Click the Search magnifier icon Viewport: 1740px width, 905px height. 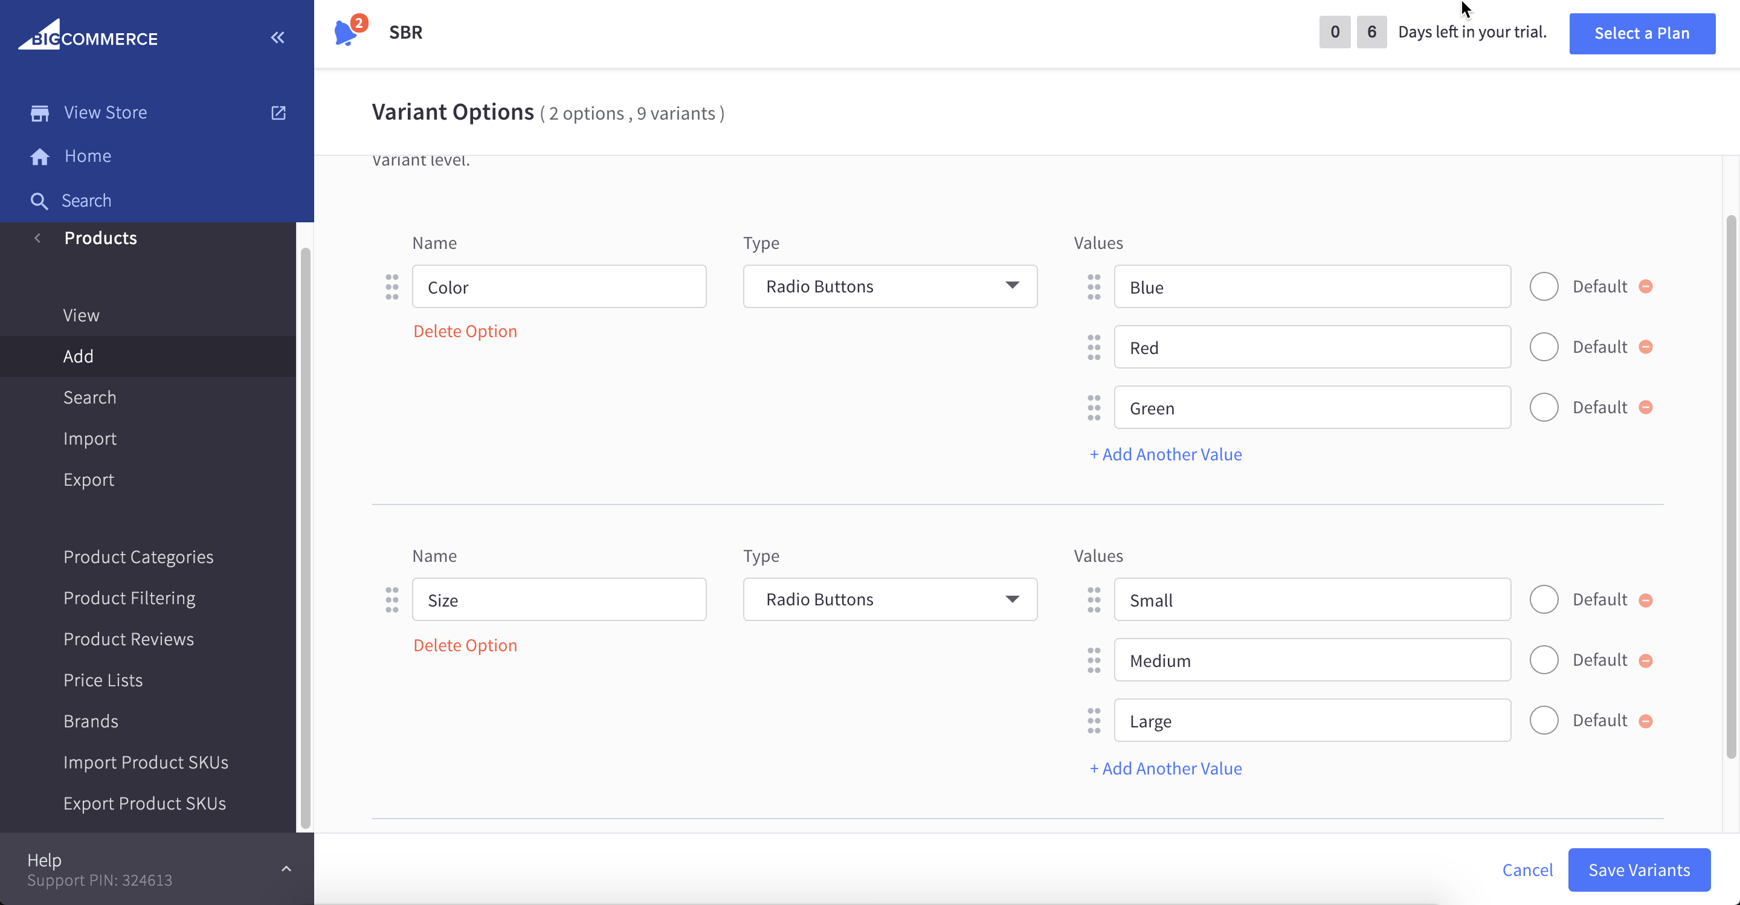pyautogui.click(x=39, y=201)
